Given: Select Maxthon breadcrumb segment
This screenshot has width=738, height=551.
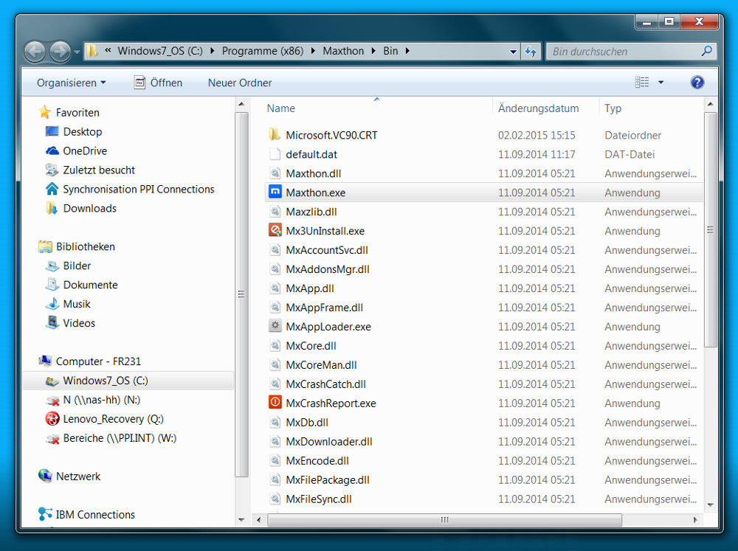Looking at the screenshot, I should 343,51.
